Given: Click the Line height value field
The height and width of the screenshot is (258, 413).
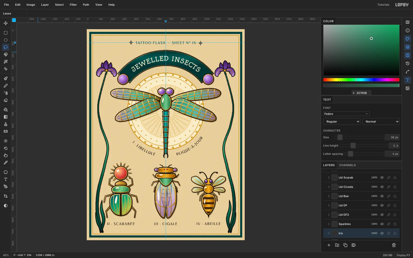Looking at the screenshot, I should (394, 146).
